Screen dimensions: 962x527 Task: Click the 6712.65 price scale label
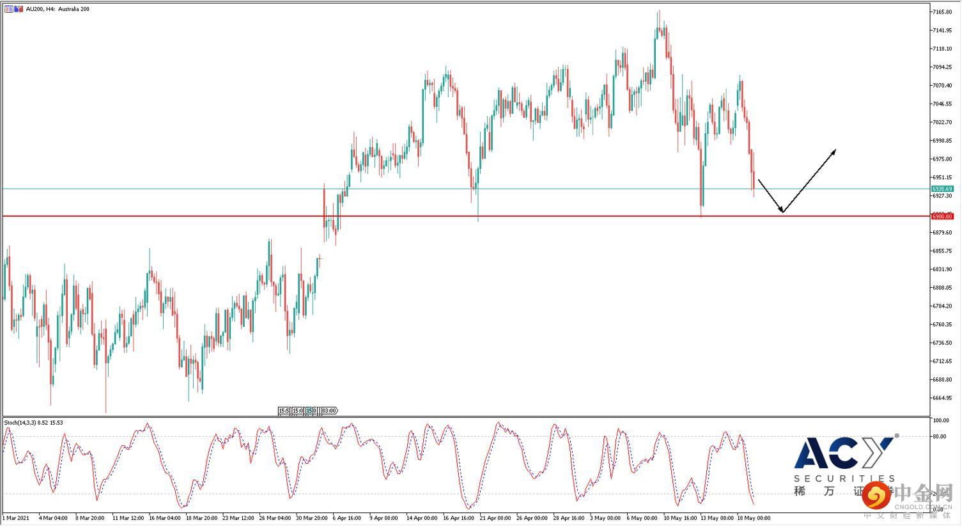coord(942,361)
